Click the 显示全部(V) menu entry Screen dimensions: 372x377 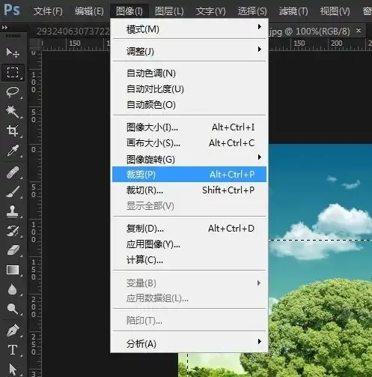click(x=189, y=206)
